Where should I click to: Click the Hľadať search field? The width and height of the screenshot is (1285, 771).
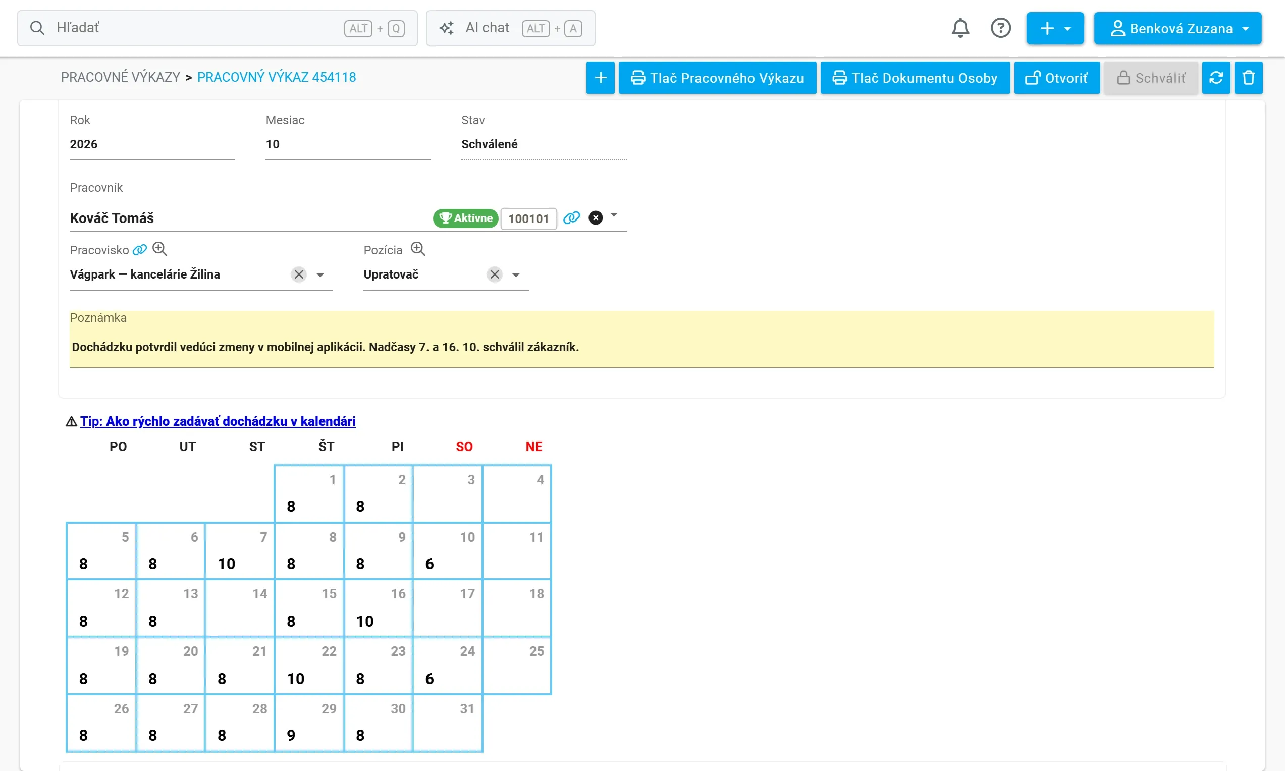point(217,28)
